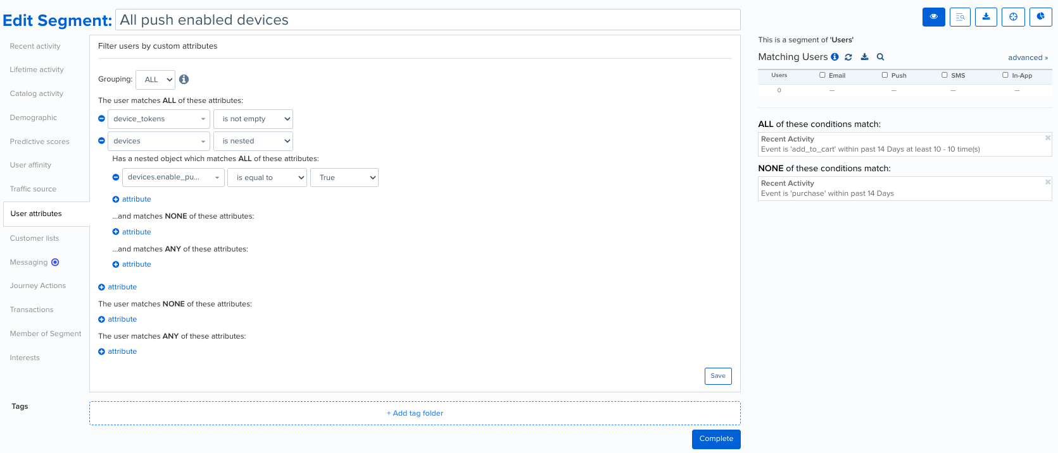Open the Demographic tab

coord(34,118)
